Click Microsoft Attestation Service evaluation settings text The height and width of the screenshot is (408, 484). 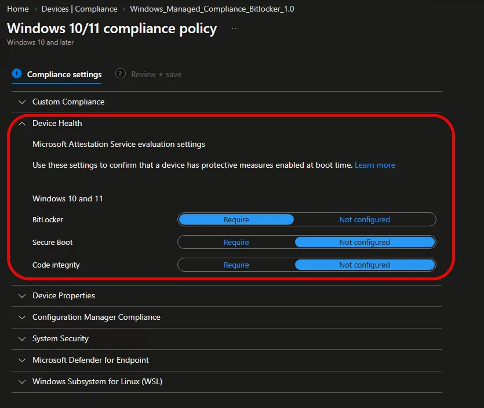118,145
